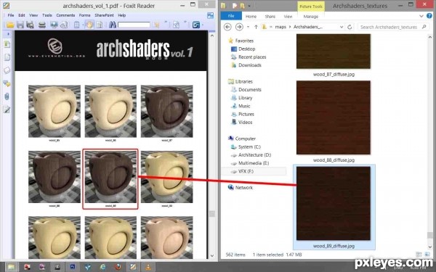436x272 pixels.
Task: Click the Explorer Forward arrow button
Action: [239, 27]
